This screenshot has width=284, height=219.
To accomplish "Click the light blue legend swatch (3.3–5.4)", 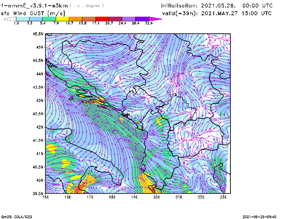I will (x=36, y=19).
